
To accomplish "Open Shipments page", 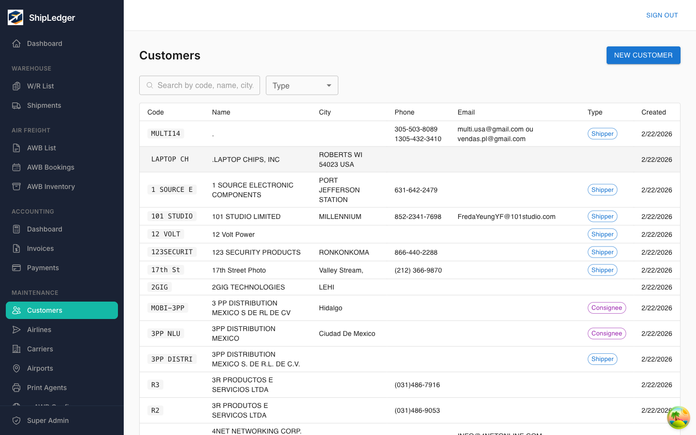I will click(x=62, y=105).
